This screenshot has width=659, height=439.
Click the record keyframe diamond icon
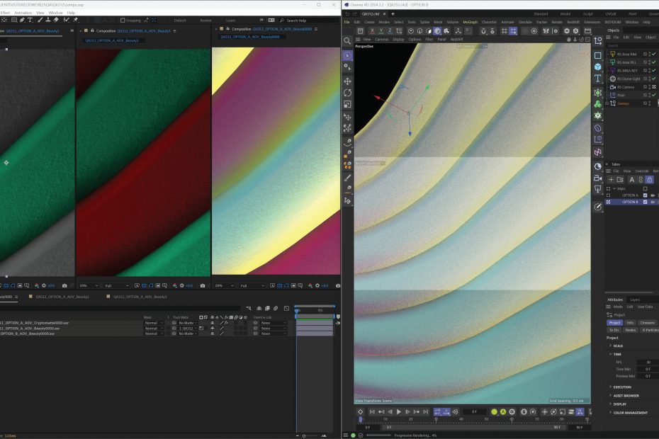[360, 411]
